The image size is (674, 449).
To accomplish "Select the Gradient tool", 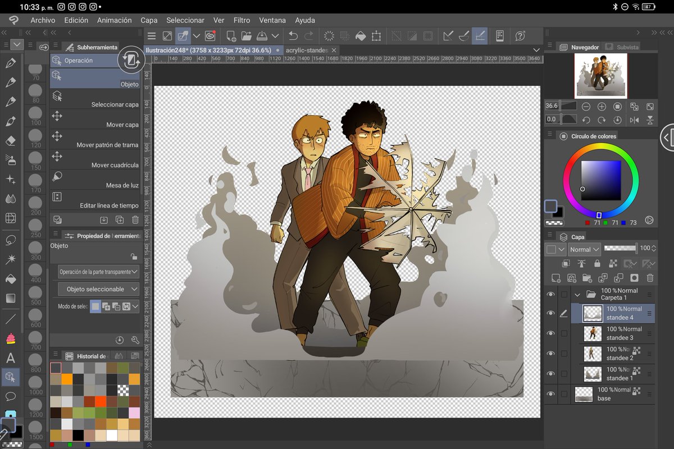I will pos(11,299).
